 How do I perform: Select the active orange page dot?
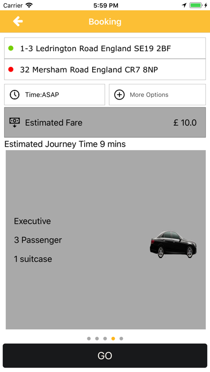(113, 338)
